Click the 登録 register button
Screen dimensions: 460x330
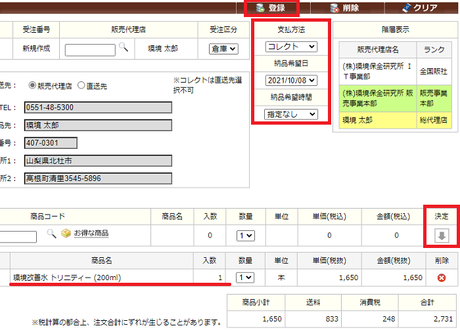click(x=271, y=8)
